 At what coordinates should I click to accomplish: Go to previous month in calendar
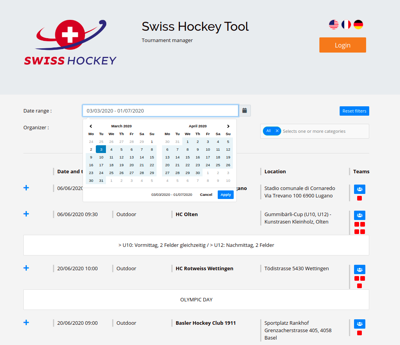[x=91, y=126]
